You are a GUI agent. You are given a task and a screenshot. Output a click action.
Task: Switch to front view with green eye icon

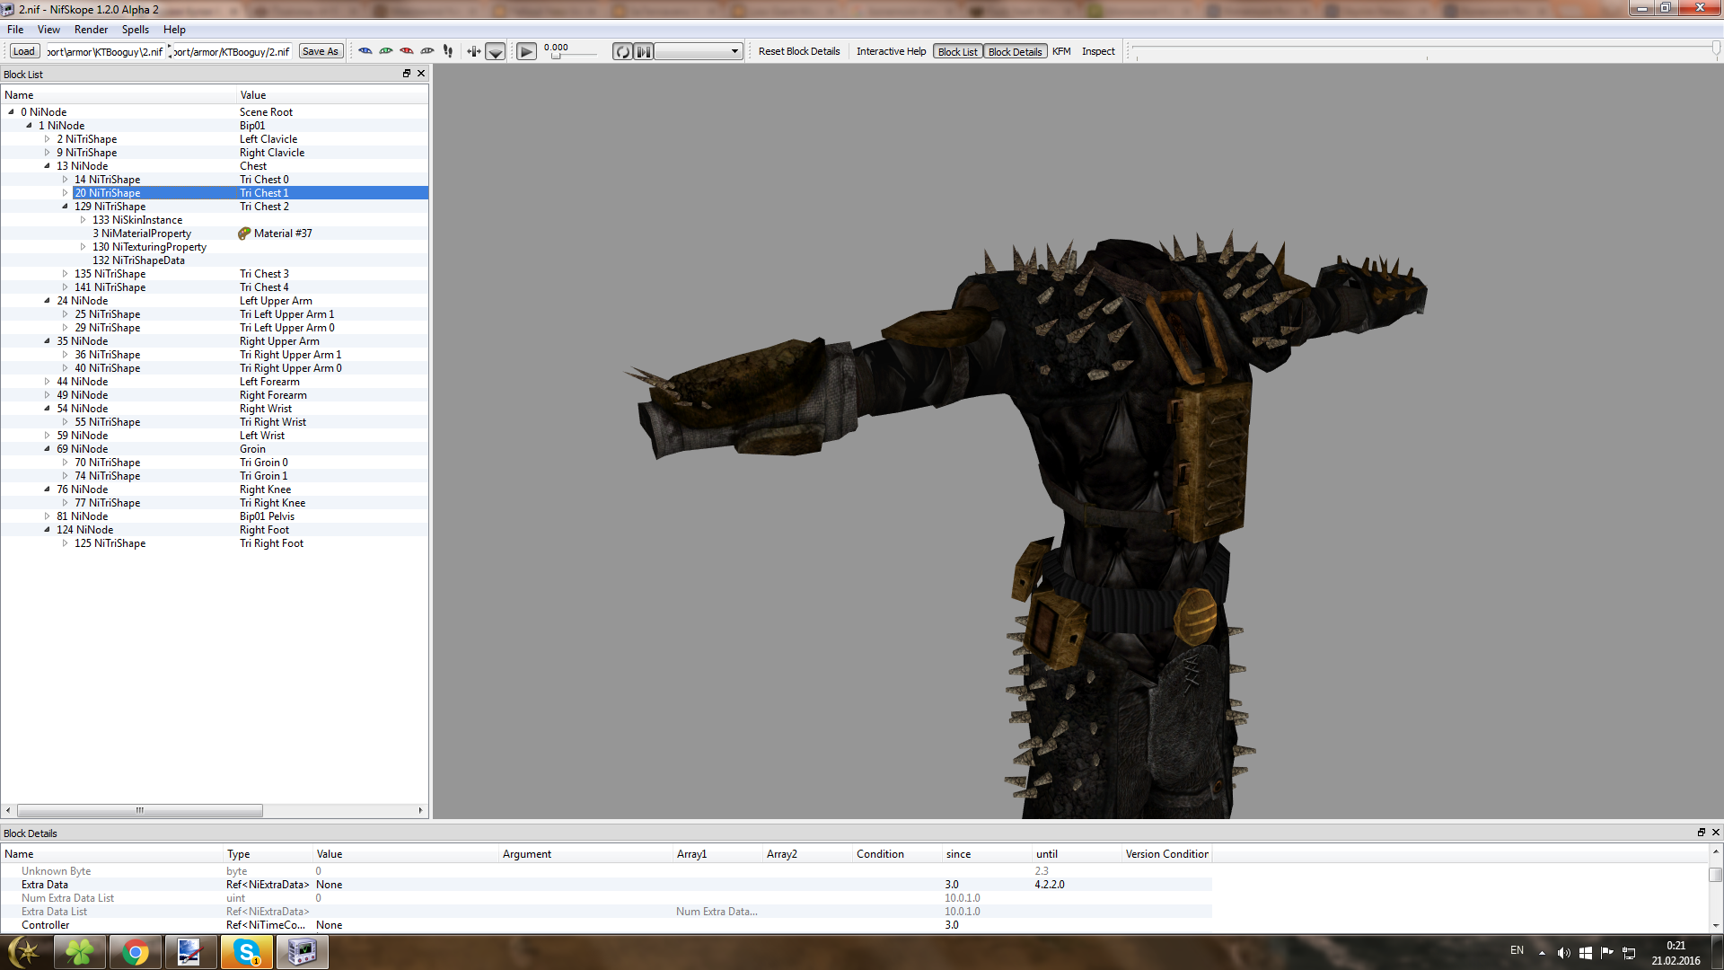coord(386,51)
